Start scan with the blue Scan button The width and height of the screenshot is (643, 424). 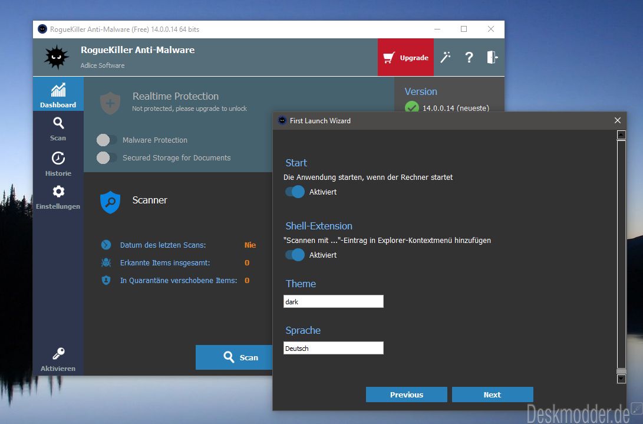tap(234, 357)
